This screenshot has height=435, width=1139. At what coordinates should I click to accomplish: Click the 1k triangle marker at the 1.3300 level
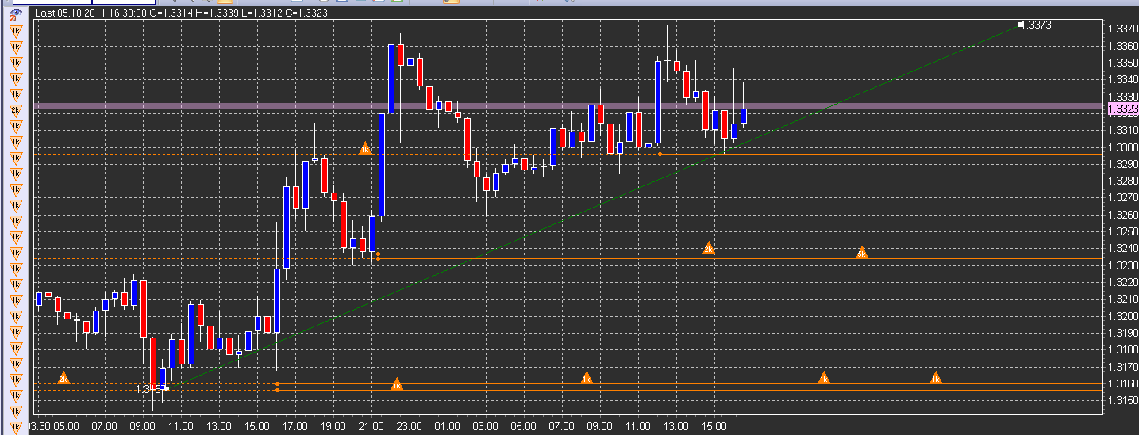tap(365, 147)
